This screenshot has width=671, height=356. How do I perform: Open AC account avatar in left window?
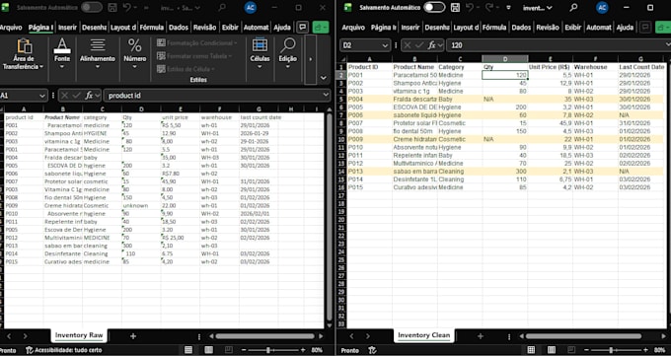click(x=251, y=7)
